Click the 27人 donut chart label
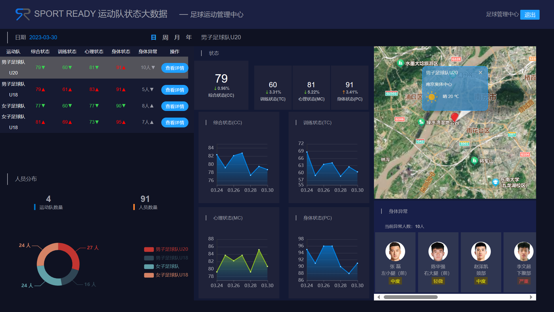554x312 pixels. tap(93, 248)
